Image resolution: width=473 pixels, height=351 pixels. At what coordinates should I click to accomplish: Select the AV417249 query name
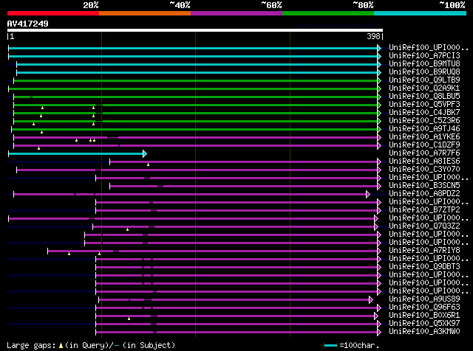28,24
